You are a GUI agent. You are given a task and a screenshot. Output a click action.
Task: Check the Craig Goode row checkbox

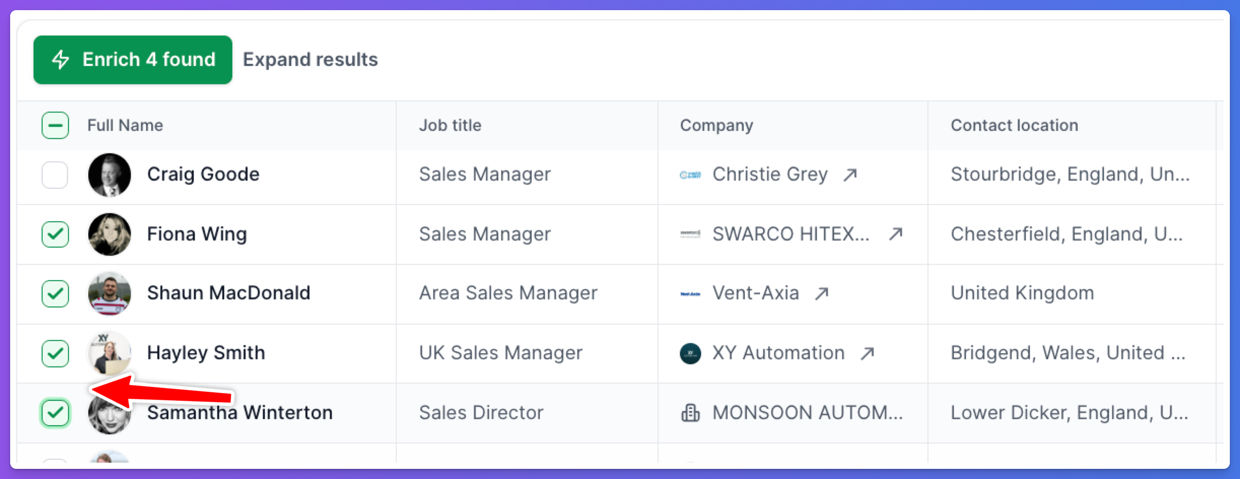coord(55,175)
